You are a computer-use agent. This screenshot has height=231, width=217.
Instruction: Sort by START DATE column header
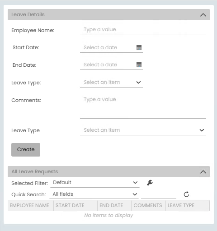click(x=75, y=205)
